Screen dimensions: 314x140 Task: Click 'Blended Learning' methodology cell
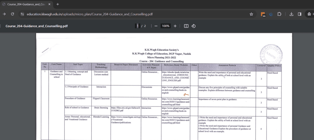[101, 117]
